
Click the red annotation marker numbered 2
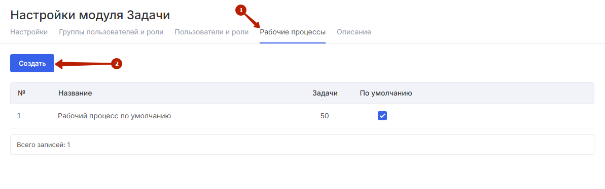[117, 64]
